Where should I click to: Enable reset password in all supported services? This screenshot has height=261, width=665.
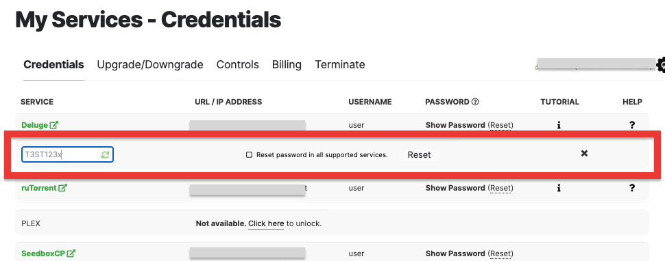(x=250, y=155)
